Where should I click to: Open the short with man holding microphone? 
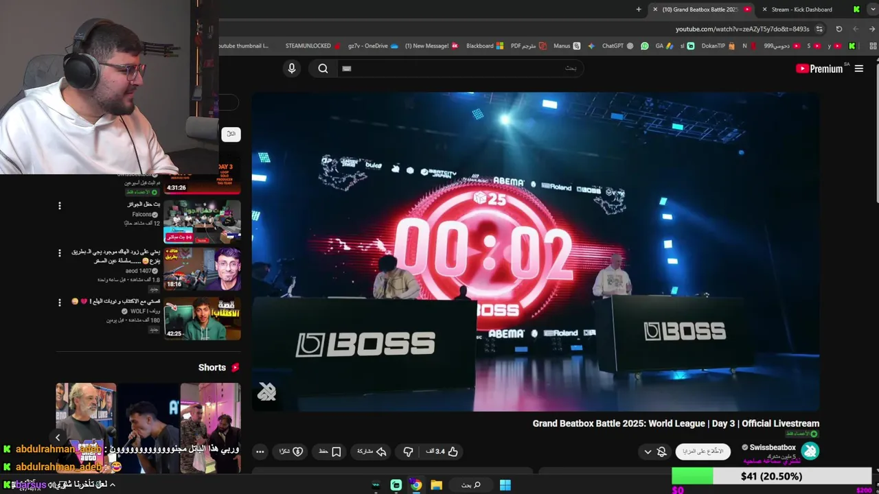(x=148, y=425)
